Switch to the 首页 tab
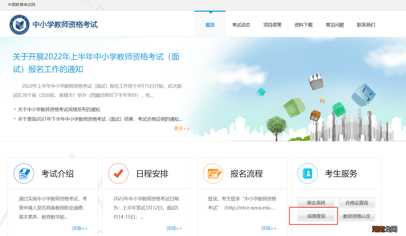Screen dimensions: 406x236 pyautogui.click(x=210, y=25)
